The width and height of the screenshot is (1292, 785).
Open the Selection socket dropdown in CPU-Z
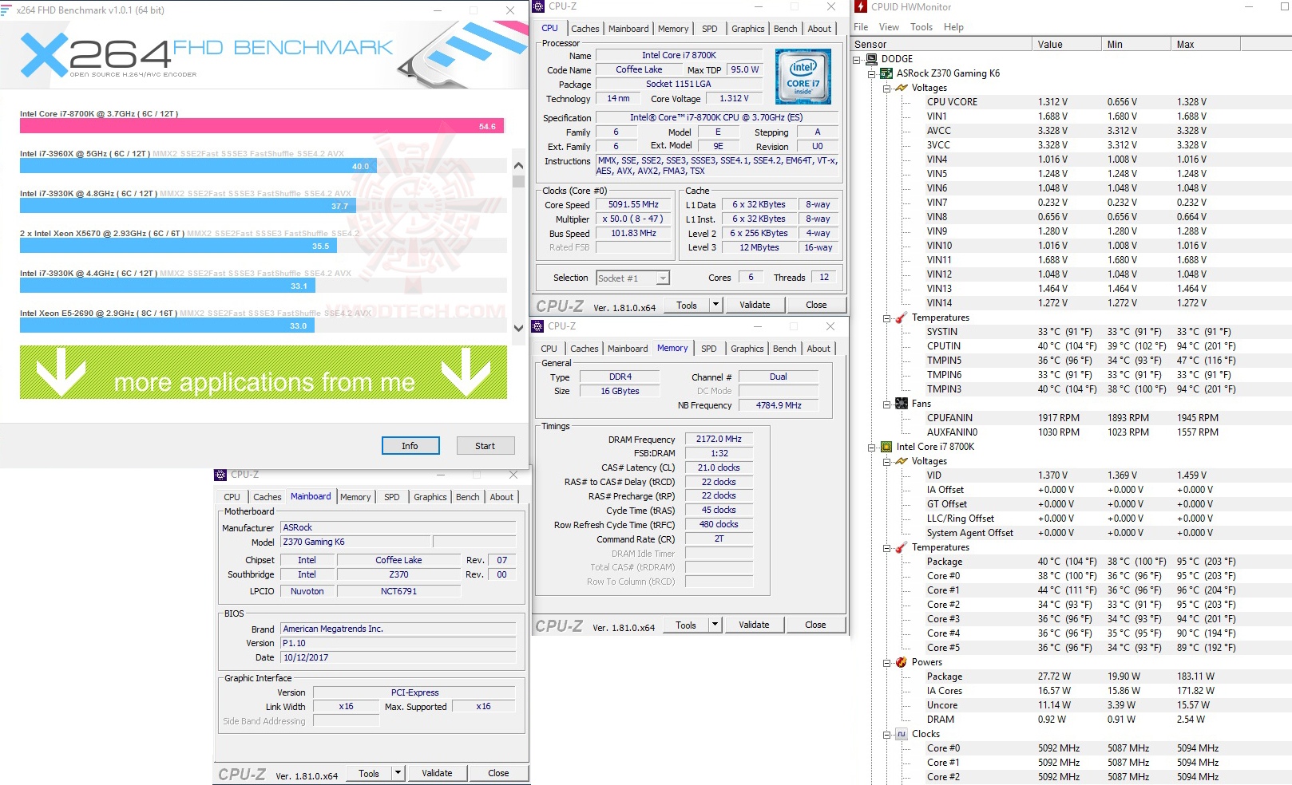tap(662, 278)
